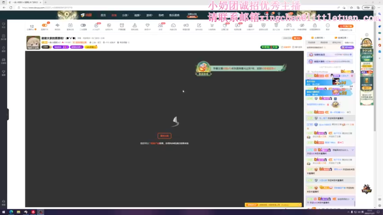Image resolution: width=383 pixels, height=215 pixels.
Task: Click the headset support icon in left sidebar
Action: [x=4, y=202]
